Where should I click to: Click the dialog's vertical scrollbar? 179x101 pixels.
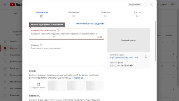(156, 41)
